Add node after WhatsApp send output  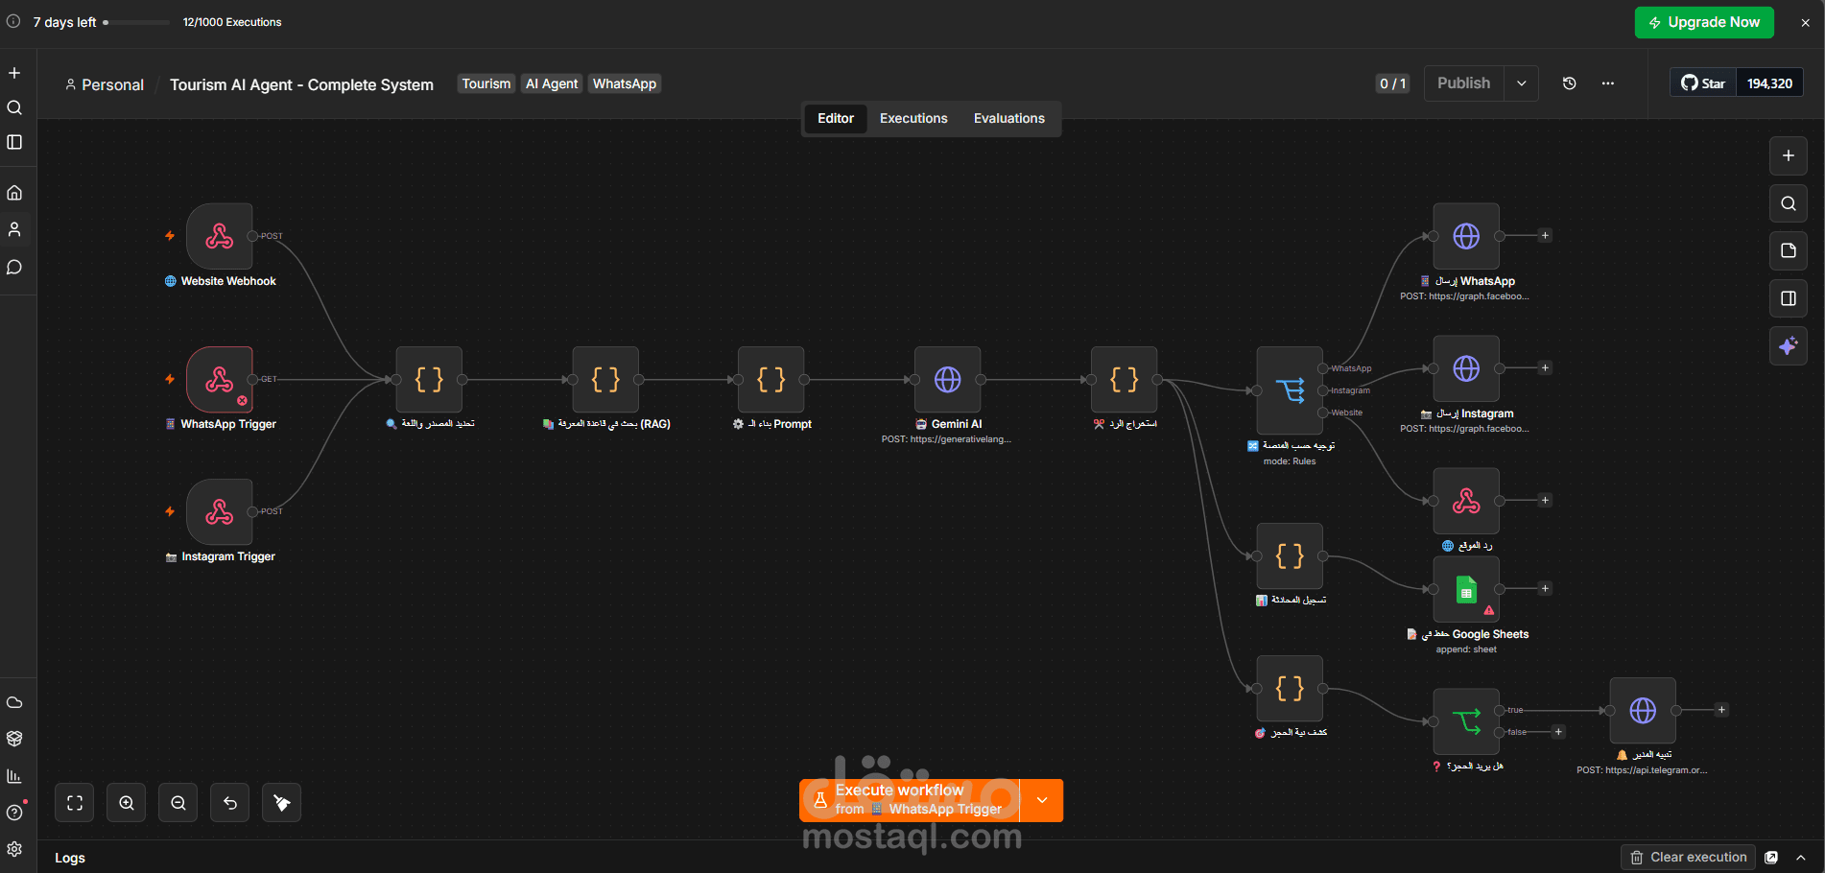tap(1545, 236)
